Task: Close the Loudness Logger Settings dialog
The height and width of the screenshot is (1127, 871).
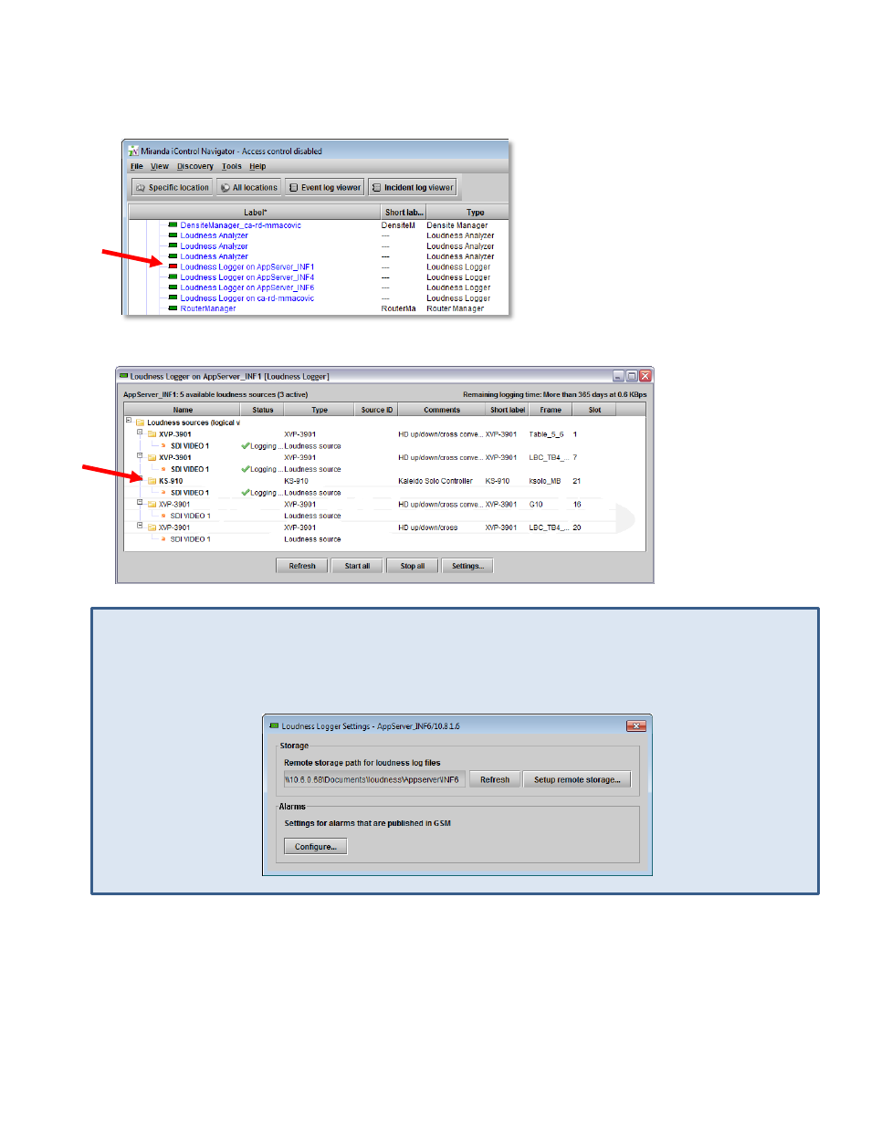Action: click(x=636, y=725)
